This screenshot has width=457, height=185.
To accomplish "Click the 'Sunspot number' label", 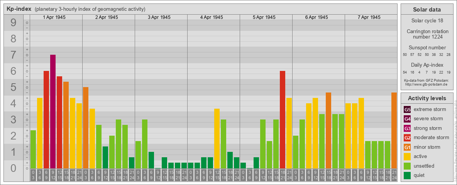I will click(x=427, y=48).
